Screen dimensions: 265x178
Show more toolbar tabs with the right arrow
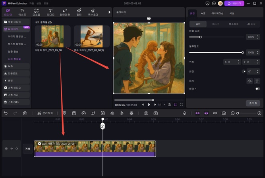(110, 12)
